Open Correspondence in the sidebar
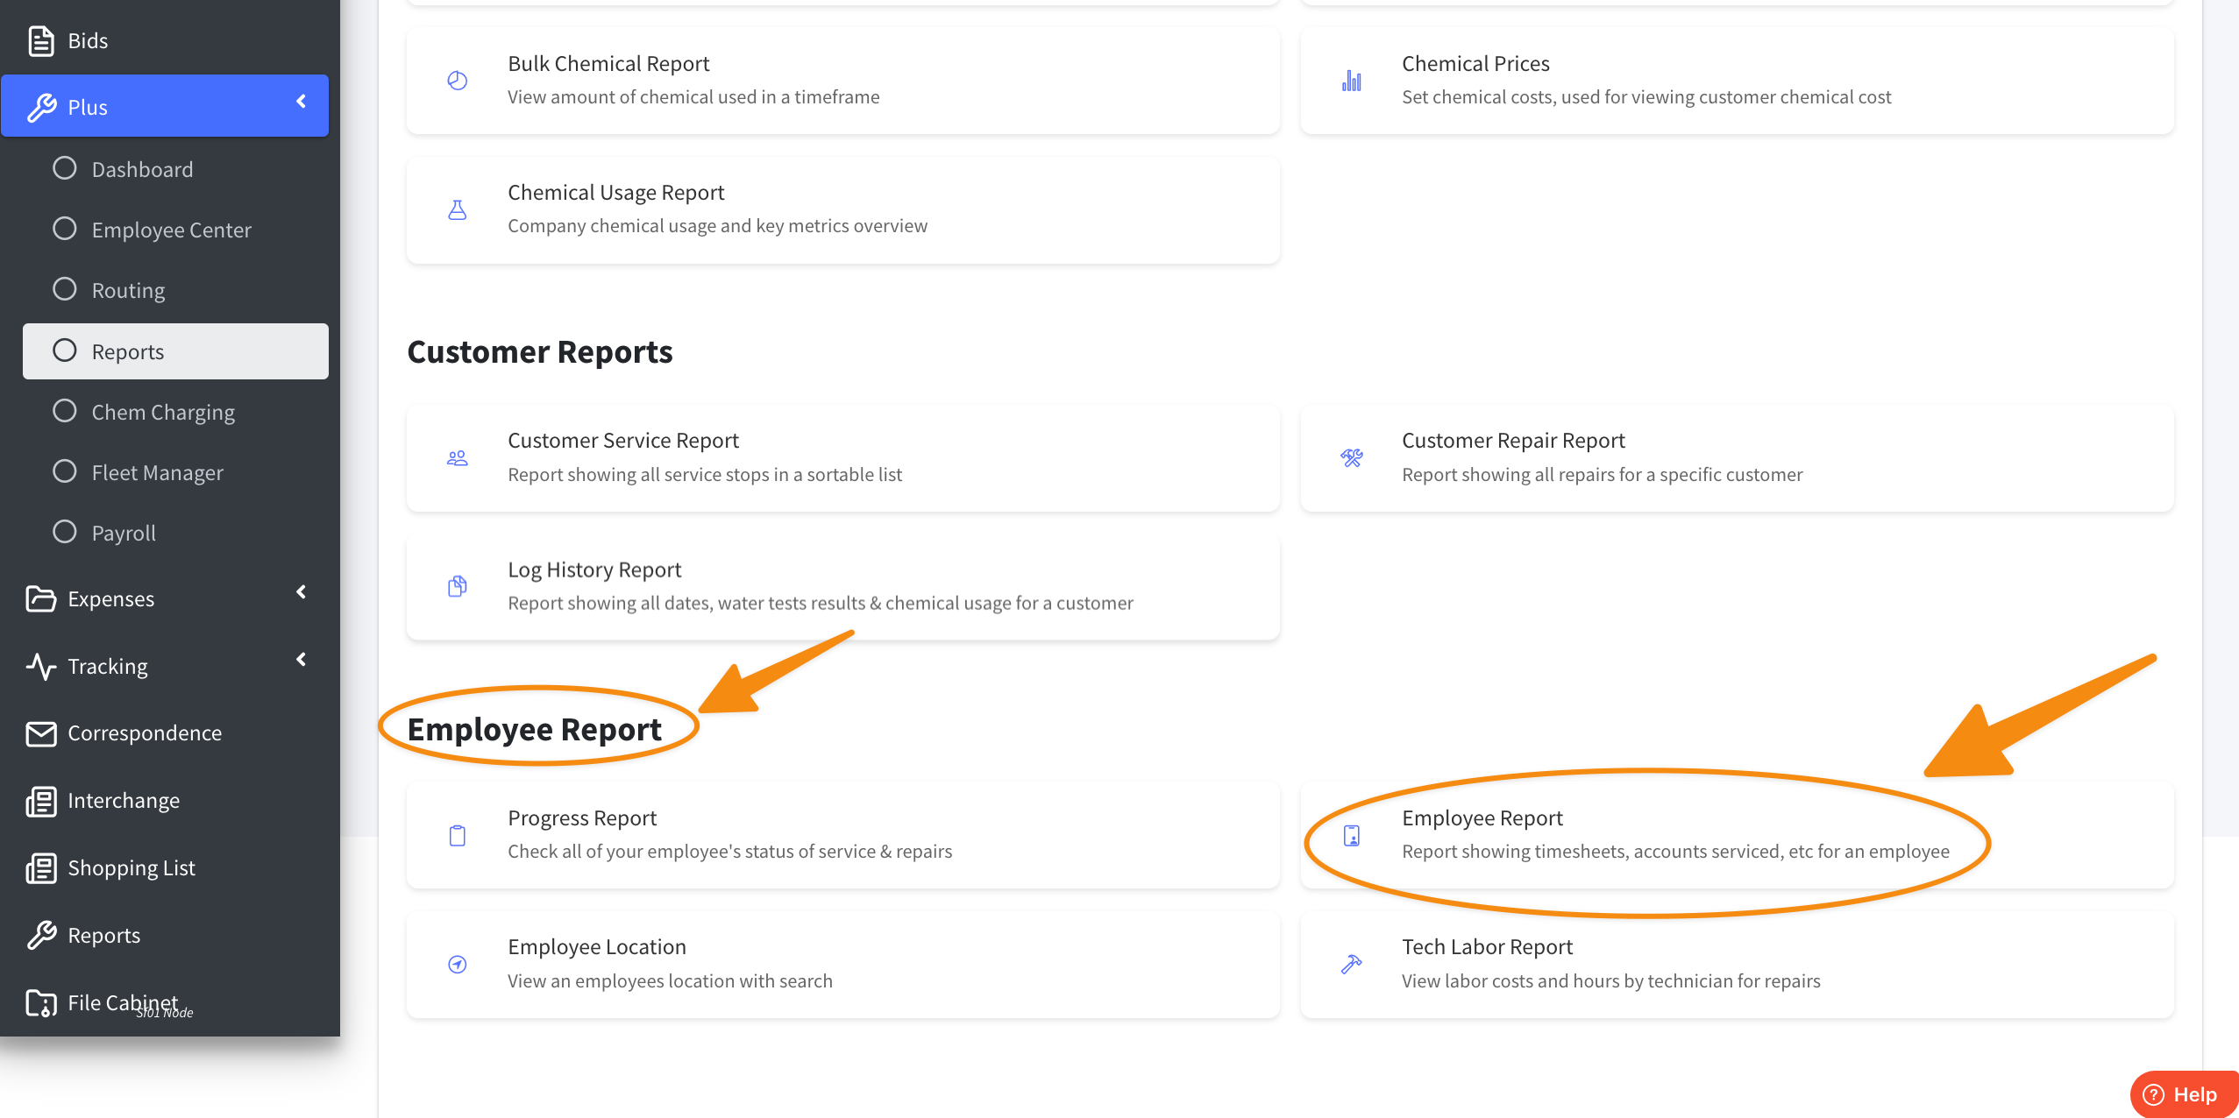Screen dimensions: 2239x1118 pyautogui.click(x=144, y=732)
